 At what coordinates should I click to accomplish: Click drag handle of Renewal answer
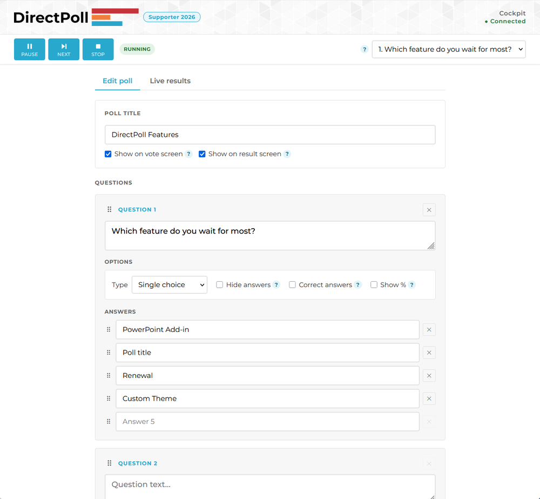(x=109, y=376)
